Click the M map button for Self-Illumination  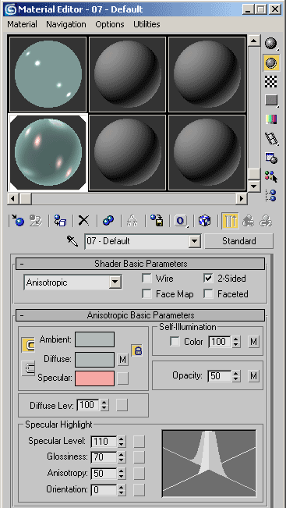(x=253, y=342)
